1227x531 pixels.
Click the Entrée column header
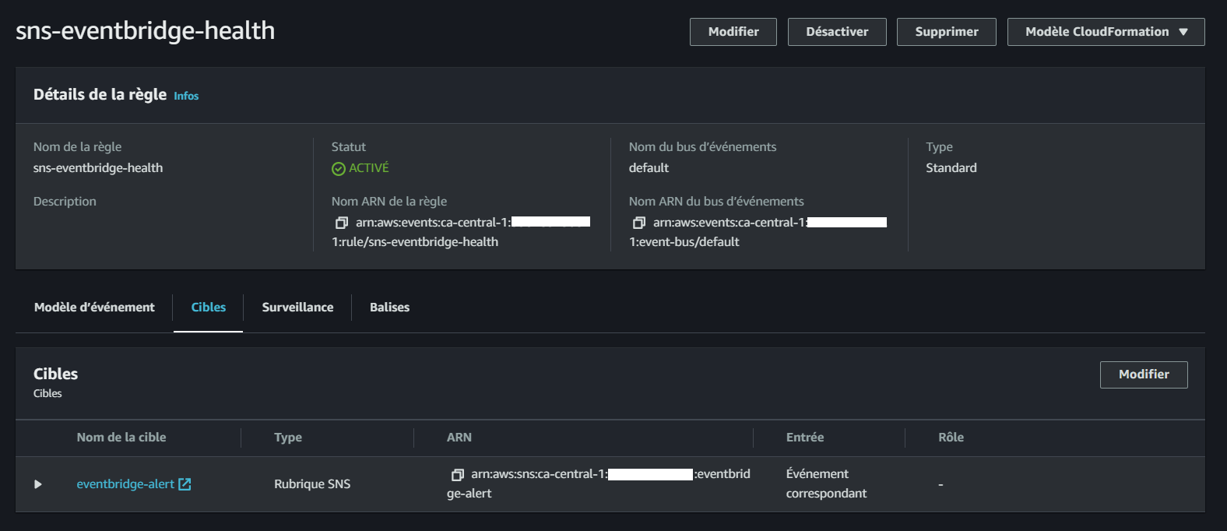click(x=805, y=438)
